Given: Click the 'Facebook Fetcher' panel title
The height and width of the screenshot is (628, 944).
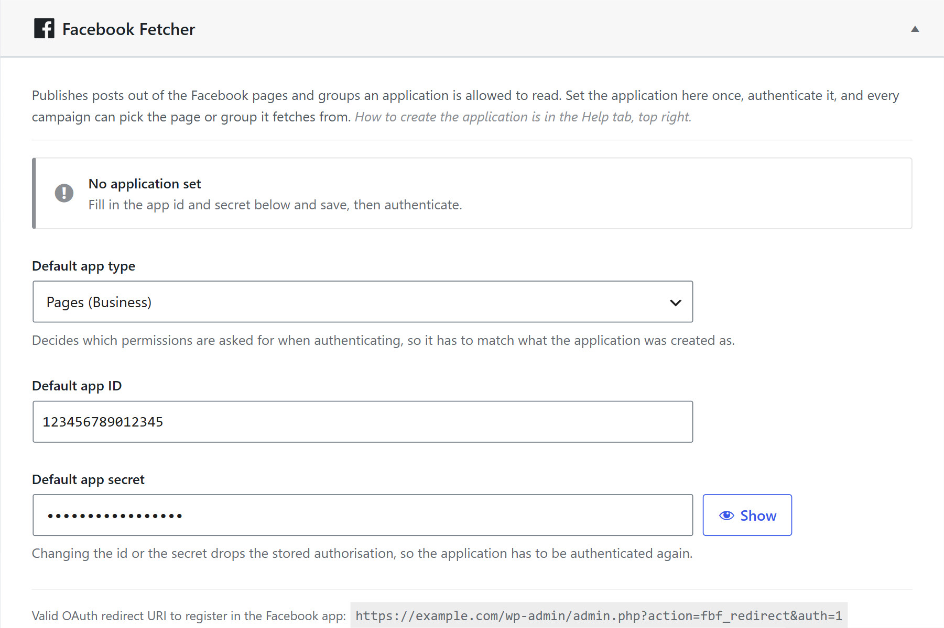Looking at the screenshot, I should click(x=128, y=29).
